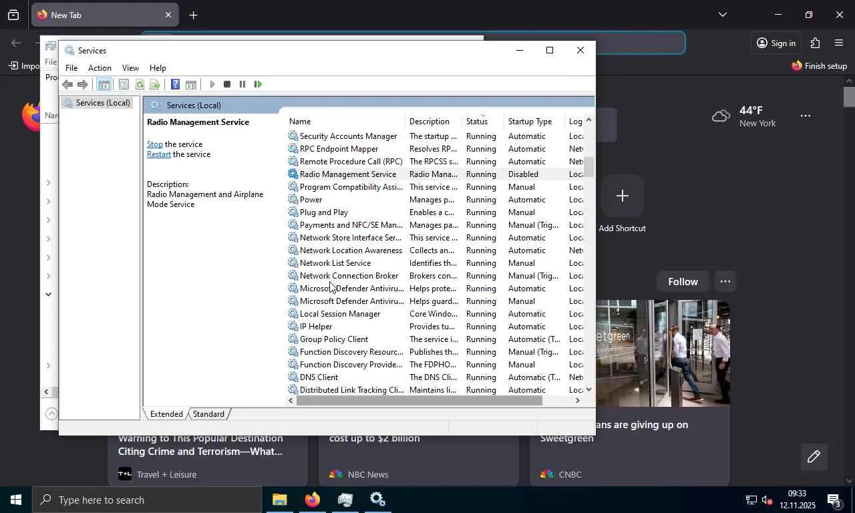Open the Help menu in Services
Screen dimensions: 855x513
tap(158, 67)
